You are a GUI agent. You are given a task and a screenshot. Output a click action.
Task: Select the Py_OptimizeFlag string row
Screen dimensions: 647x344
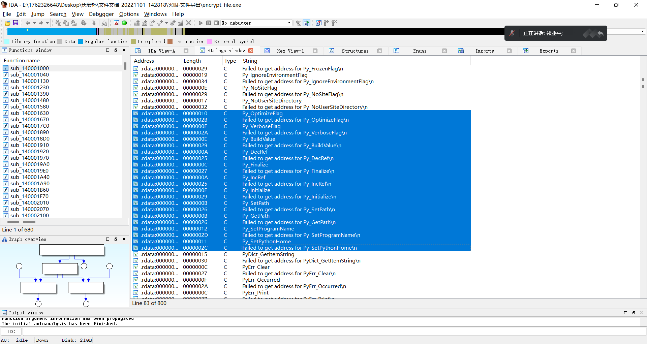tap(301, 113)
